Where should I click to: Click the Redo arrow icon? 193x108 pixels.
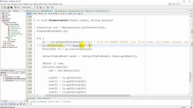tap(18, 7)
